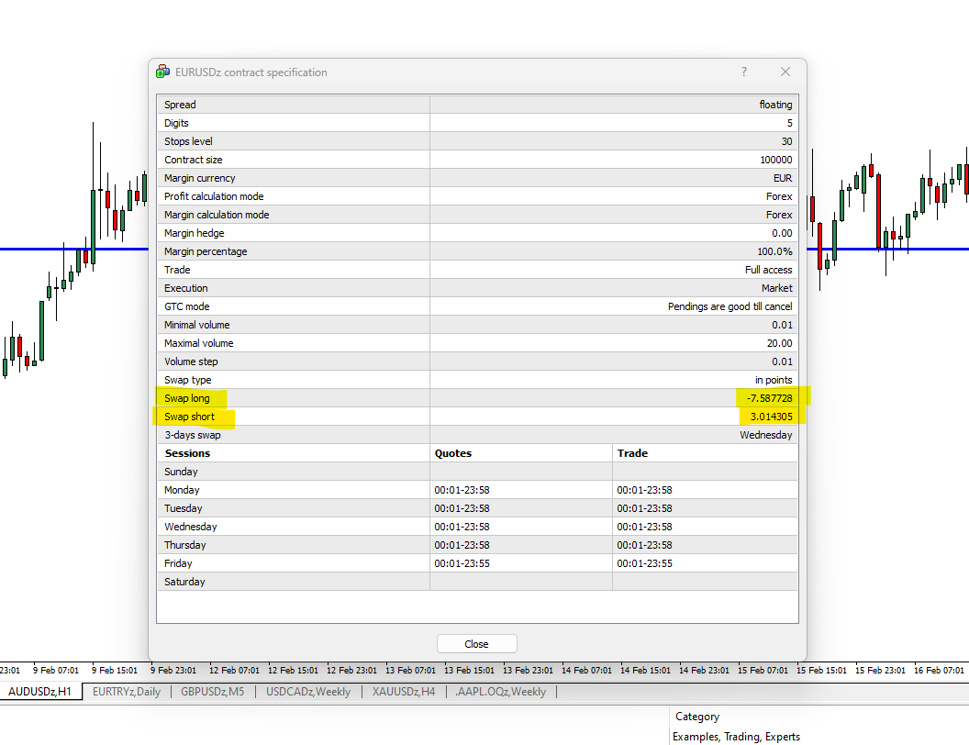The width and height of the screenshot is (969, 745).
Task: Click the Digits row label
Action: (176, 124)
